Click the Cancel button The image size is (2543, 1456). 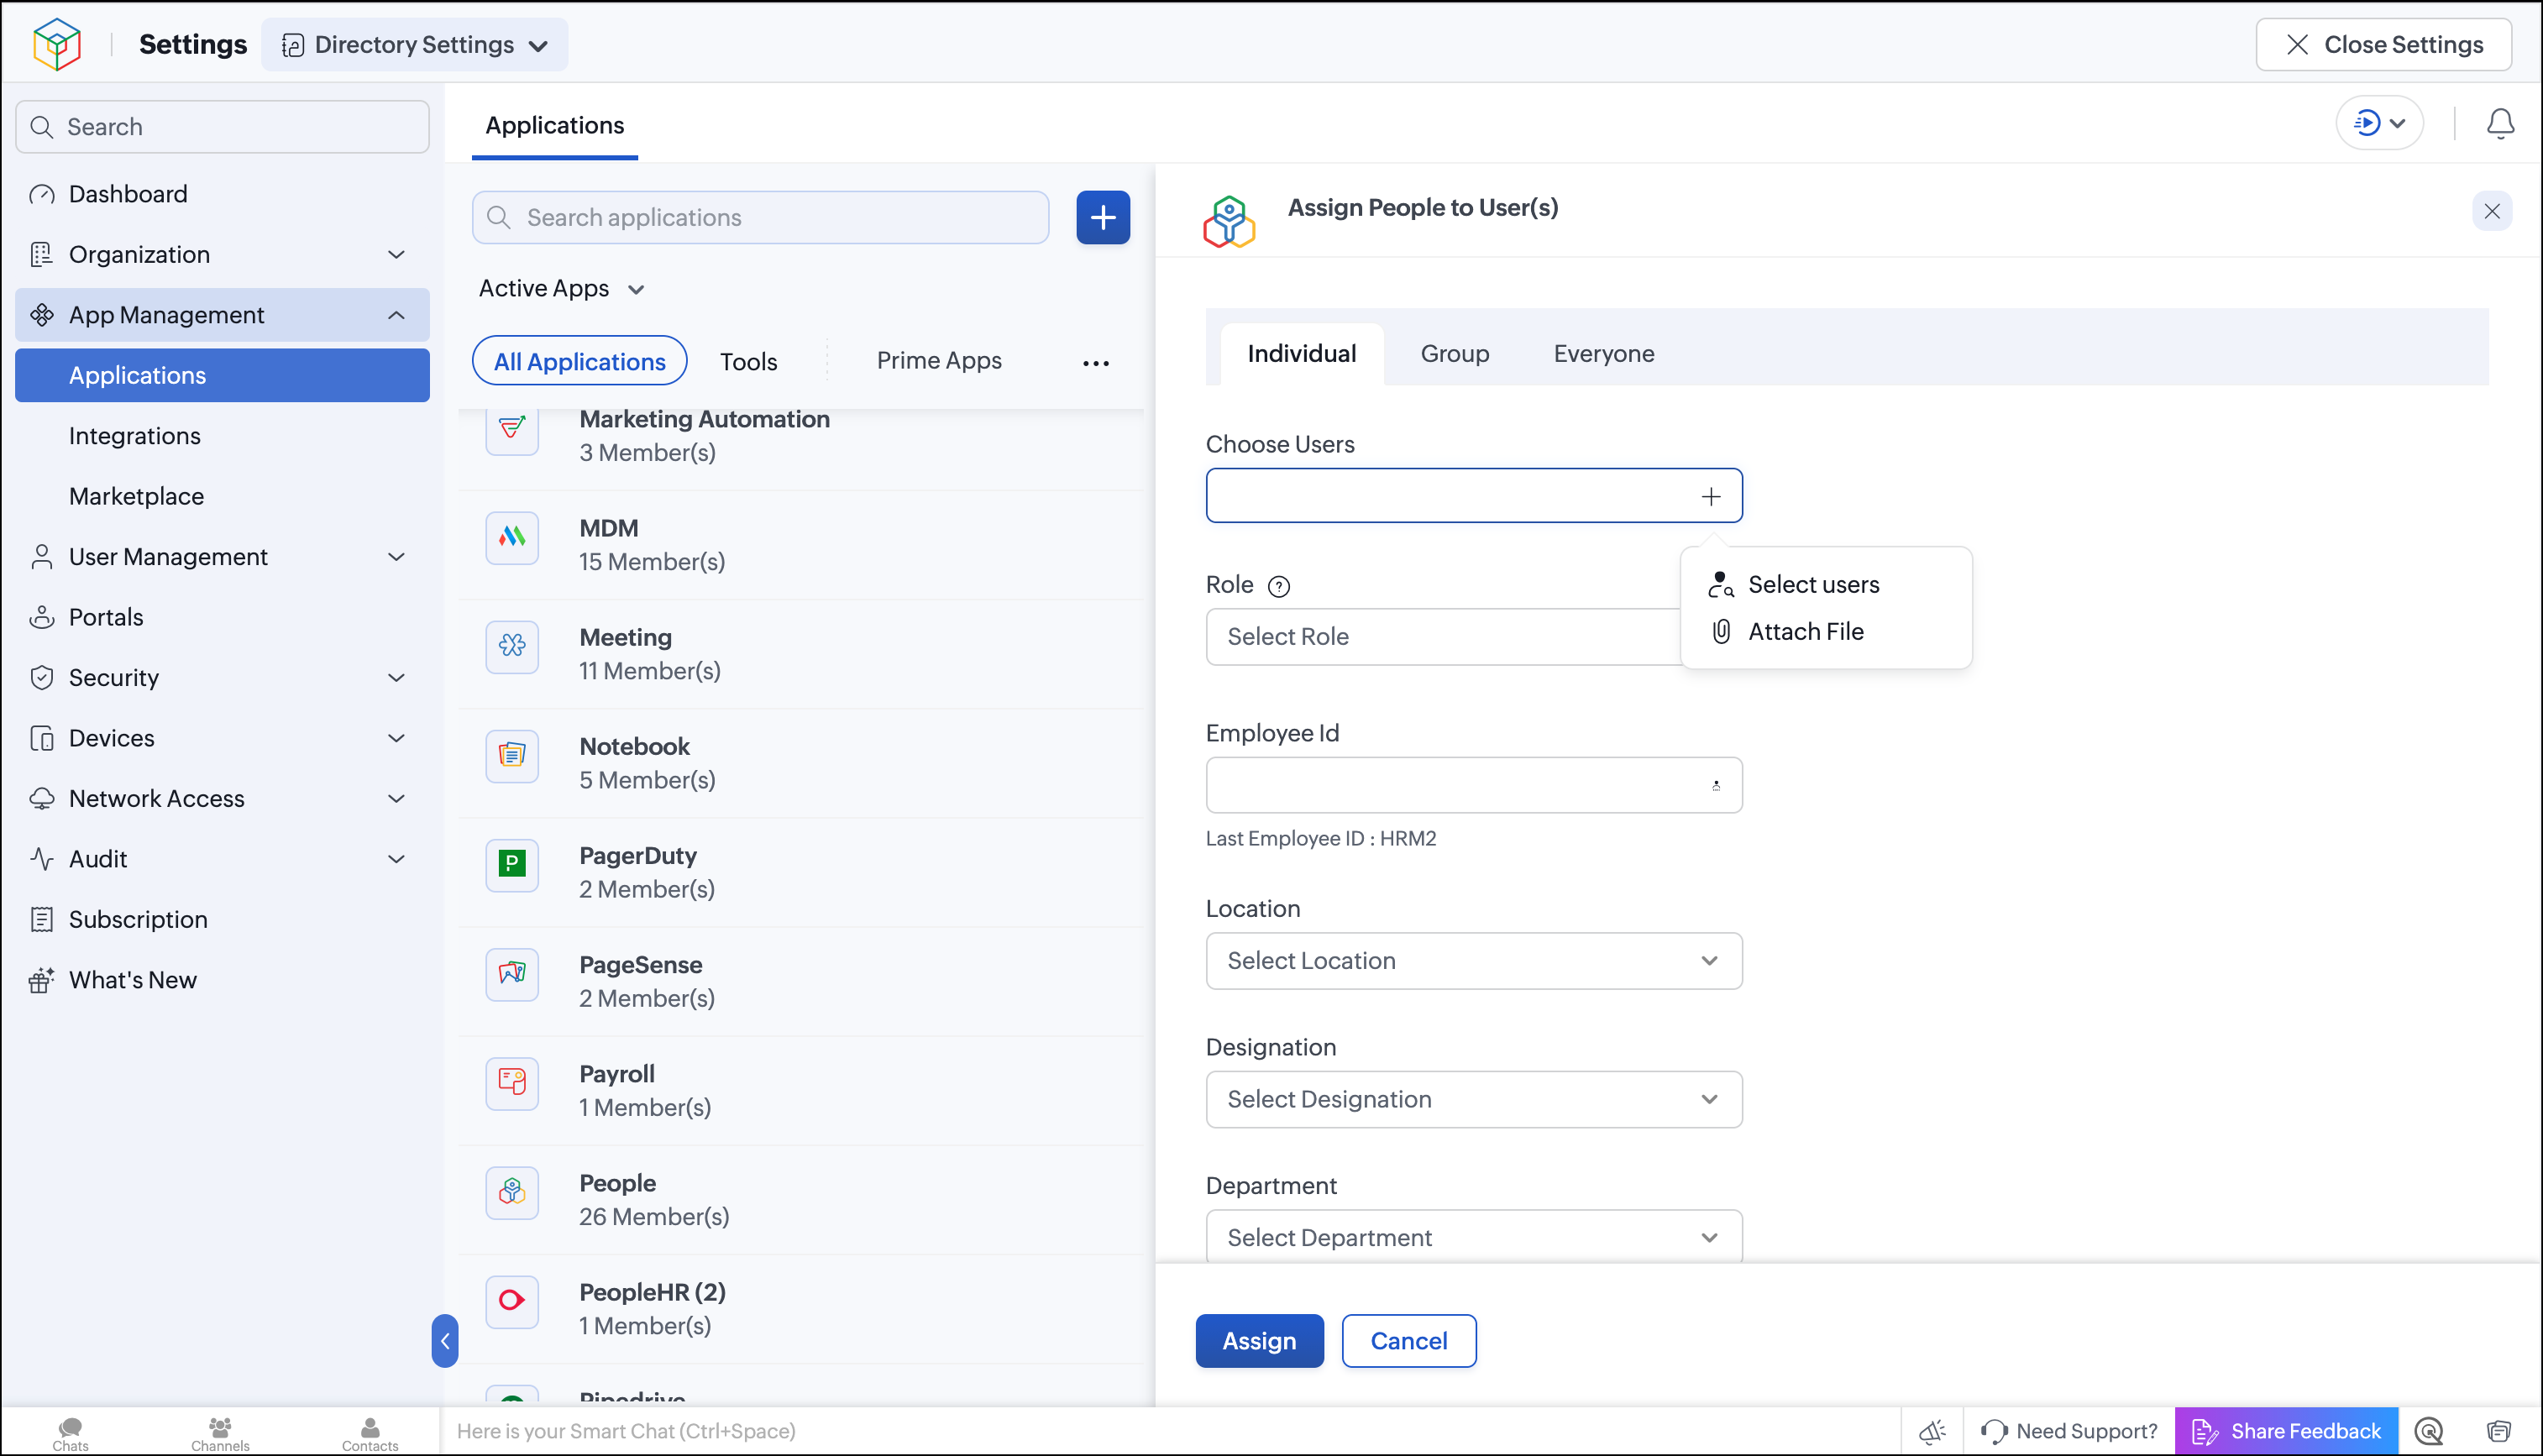point(1408,1341)
